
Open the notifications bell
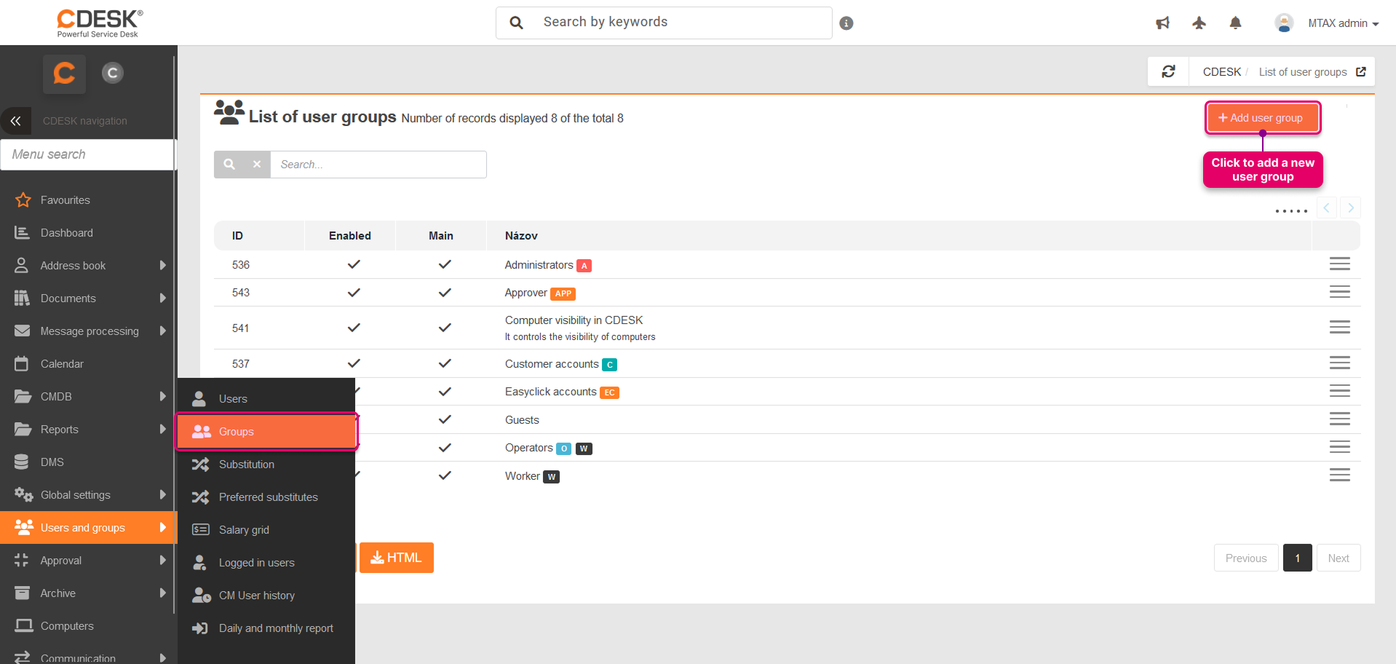pyautogui.click(x=1235, y=23)
